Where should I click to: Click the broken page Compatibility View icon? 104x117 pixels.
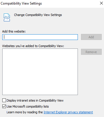(x=7, y=17)
